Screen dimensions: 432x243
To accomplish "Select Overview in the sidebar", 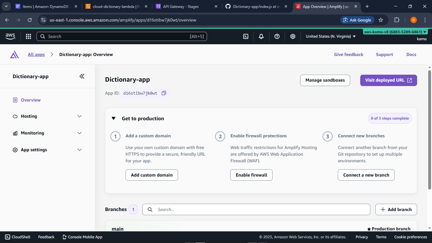I will [x=30, y=100].
